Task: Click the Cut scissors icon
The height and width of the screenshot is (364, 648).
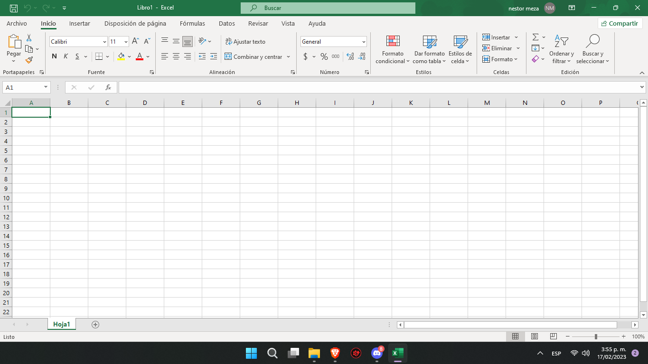Action: click(29, 38)
